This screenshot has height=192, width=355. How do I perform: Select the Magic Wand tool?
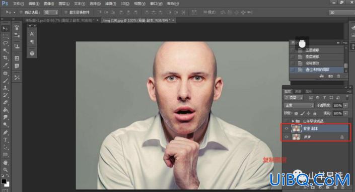tap(5, 50)
